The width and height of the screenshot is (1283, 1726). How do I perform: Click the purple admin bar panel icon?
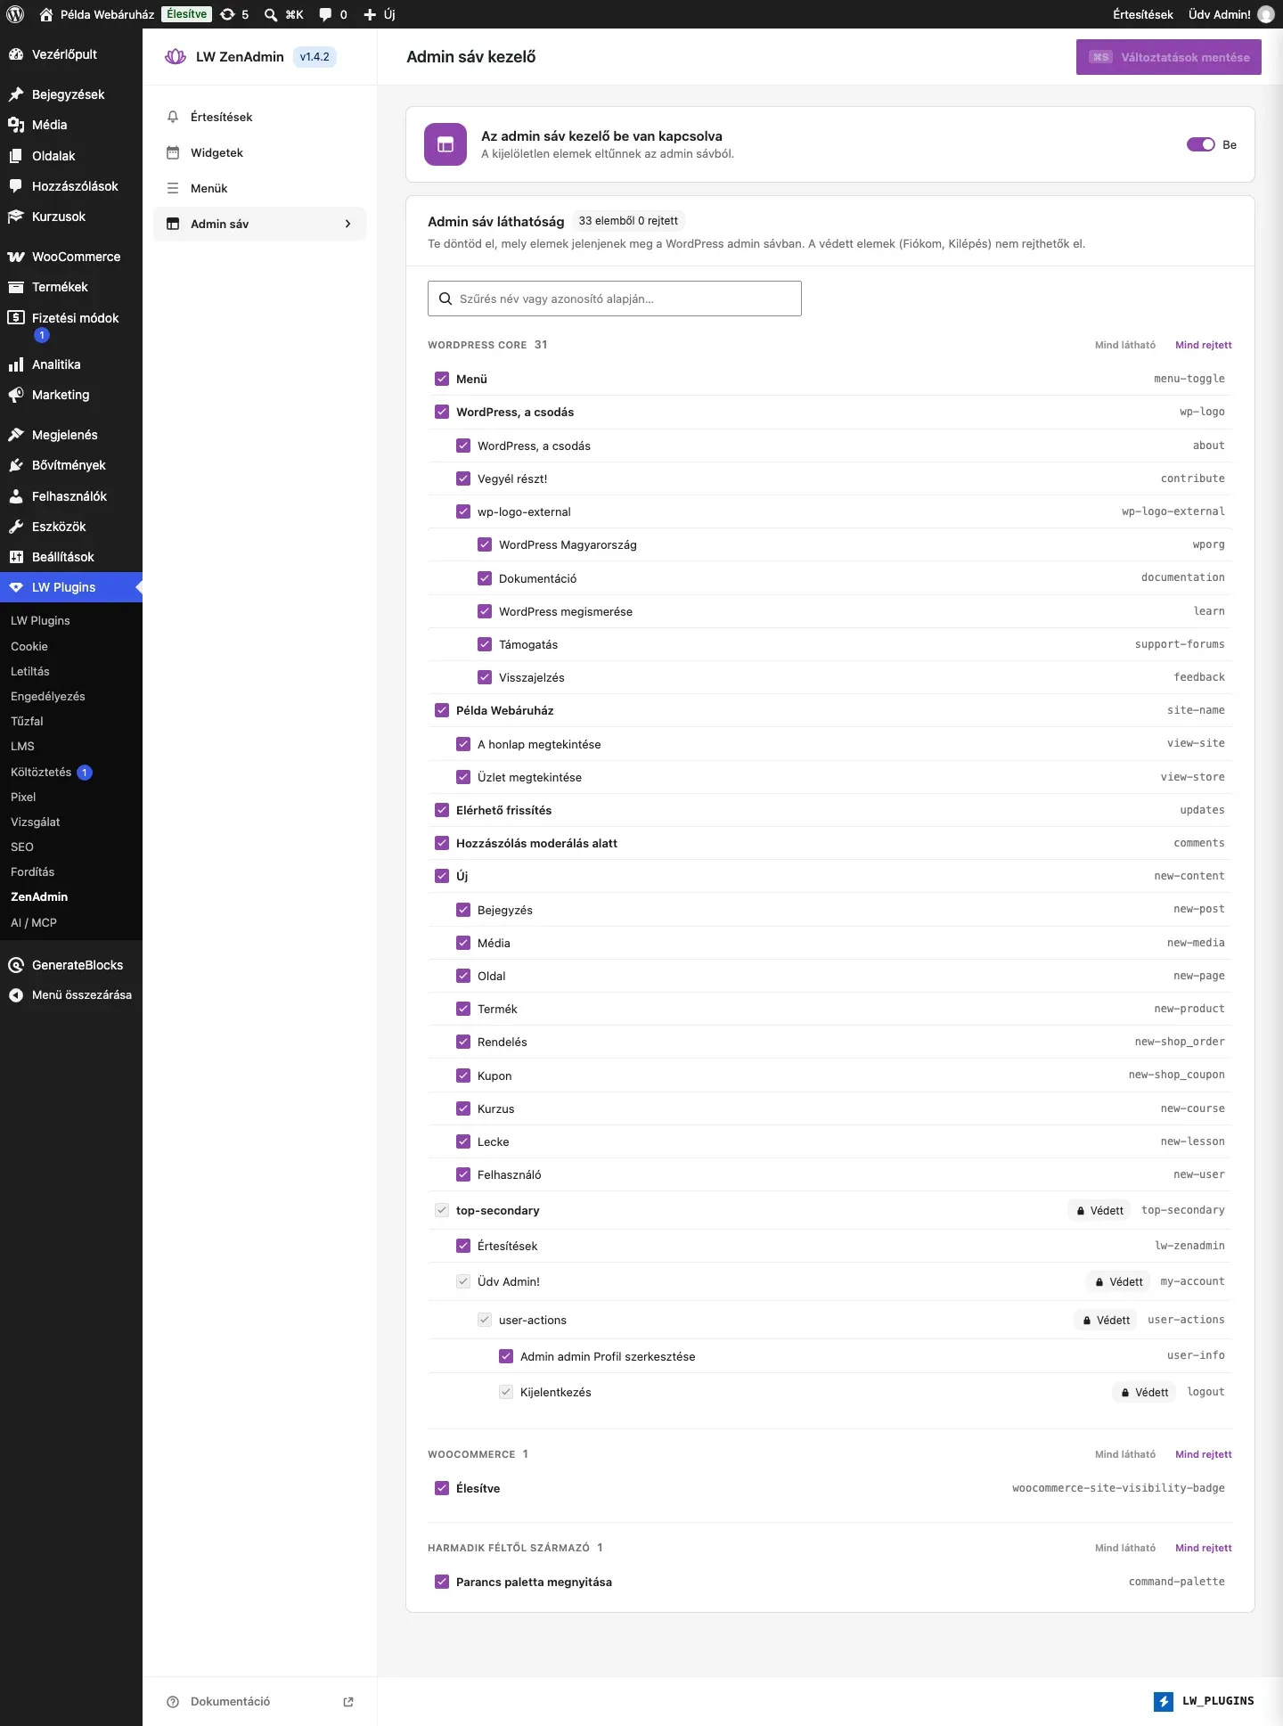pyautogui.click(x=445, y=144)
